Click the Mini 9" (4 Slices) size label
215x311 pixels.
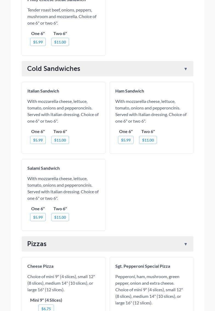tap(46, 300)
